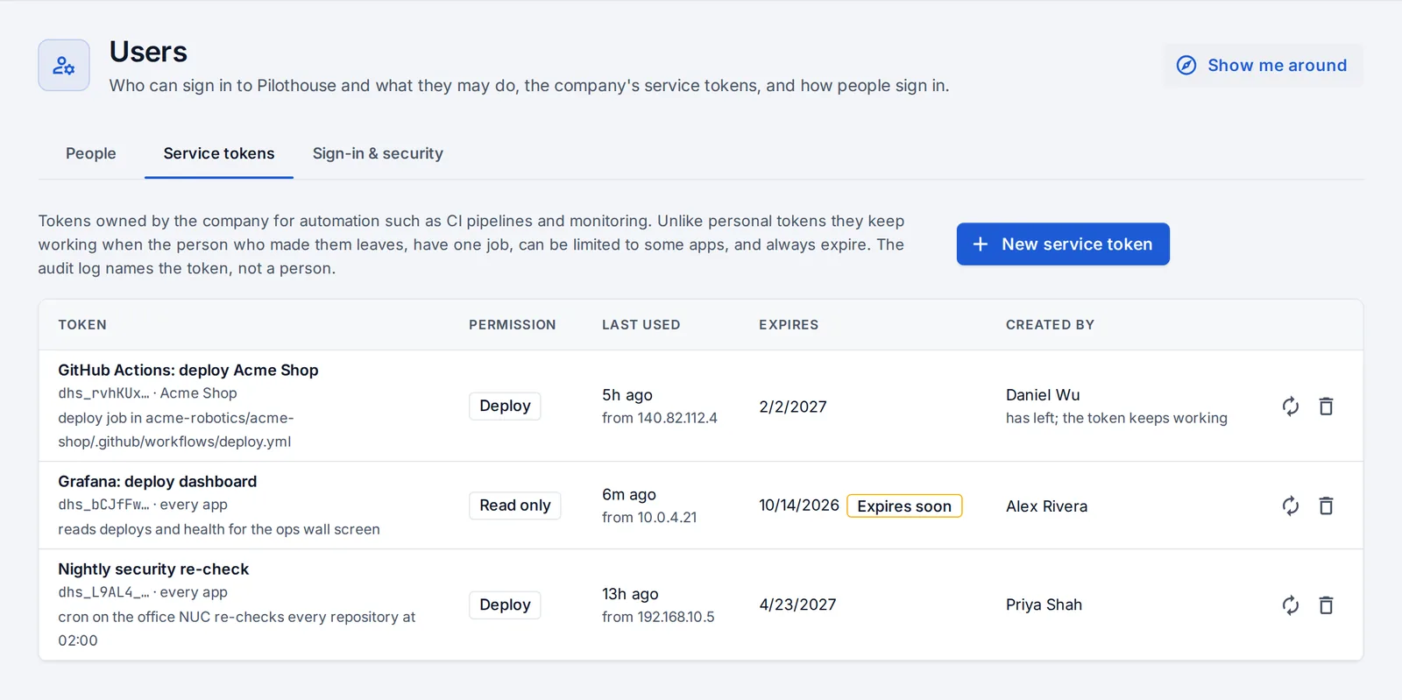1402x700 pixels.
Task: Click token prefix dhs_L9AL4_… · every app
Action: click(143, 592)
